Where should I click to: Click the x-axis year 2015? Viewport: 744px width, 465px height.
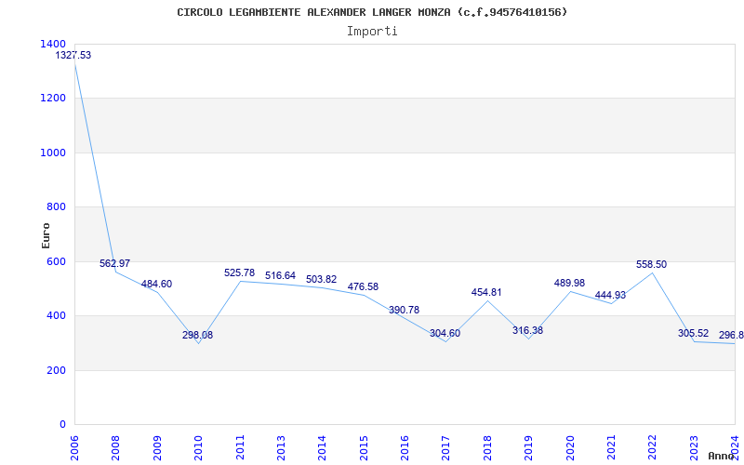[364, 447]
